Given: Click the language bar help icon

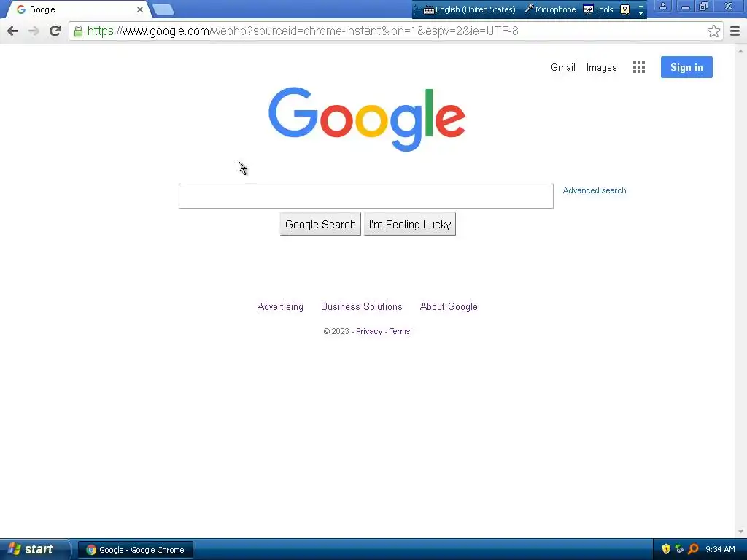Looking at the screenshot, I should pos(625,9).
